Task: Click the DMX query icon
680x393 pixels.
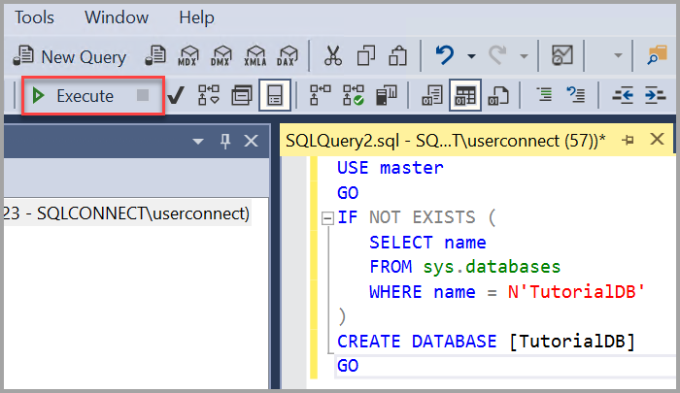Action: tap(222, 56)
